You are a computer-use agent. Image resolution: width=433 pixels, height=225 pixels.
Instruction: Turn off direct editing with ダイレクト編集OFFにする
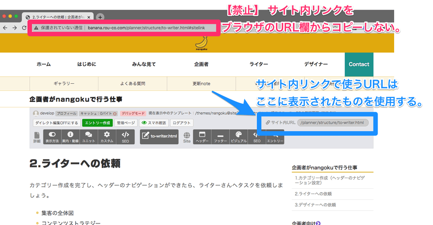[x=56, y=123]
